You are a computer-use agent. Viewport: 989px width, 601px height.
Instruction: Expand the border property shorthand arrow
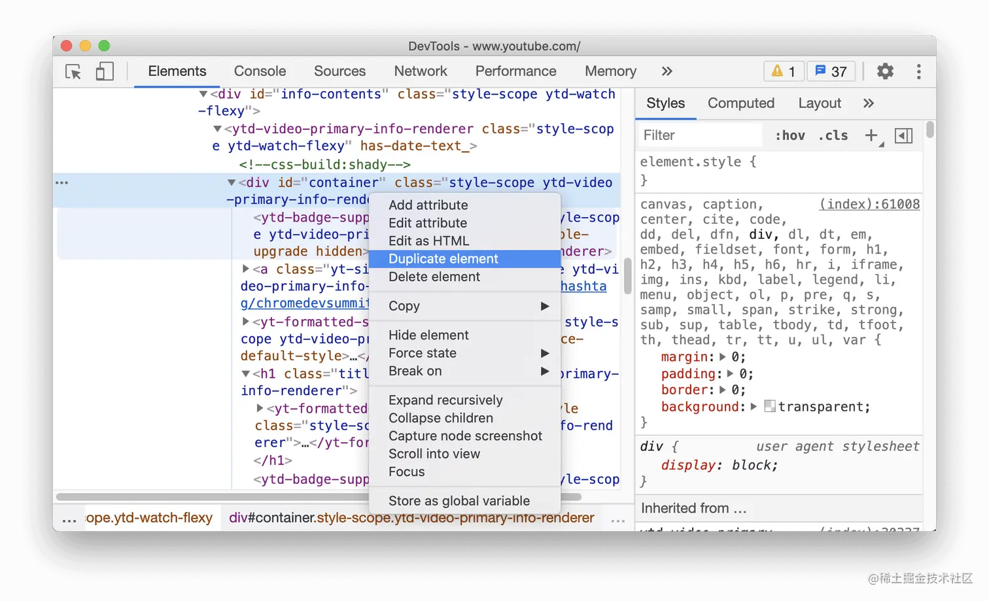(x=723, y=390)
